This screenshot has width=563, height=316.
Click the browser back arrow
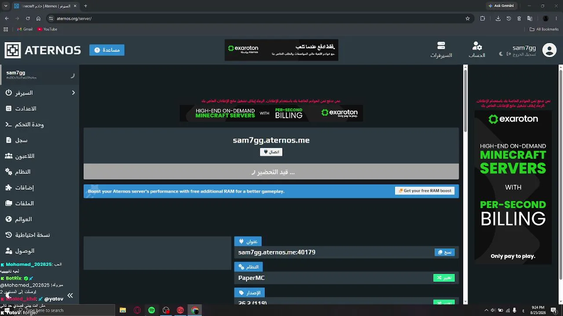[x=7, y=18]
